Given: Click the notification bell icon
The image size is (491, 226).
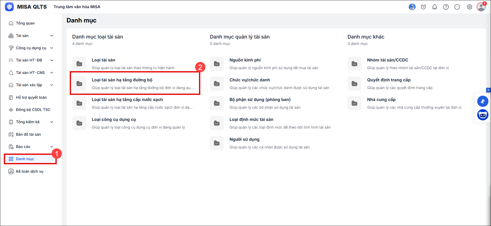Looking at the screenshot, I should (435, 7).
